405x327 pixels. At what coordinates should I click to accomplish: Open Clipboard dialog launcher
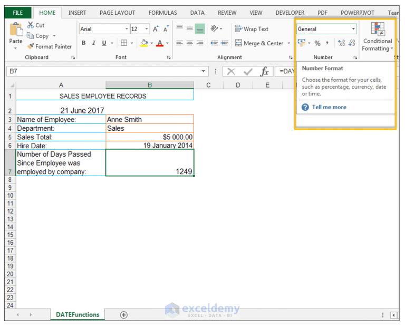coord(73,57)
